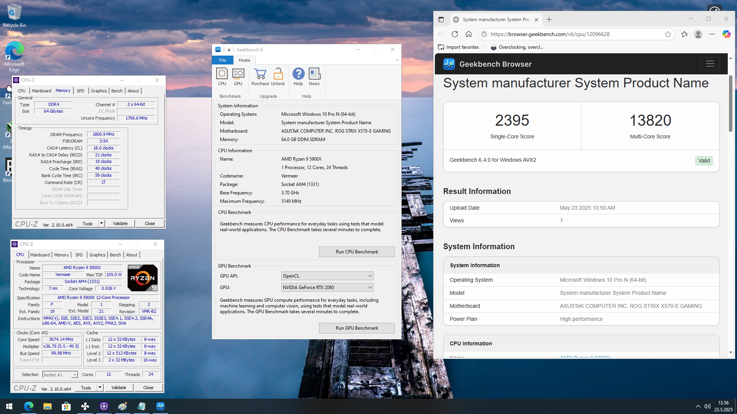Open the NVIDIA GeForce RTX 2060 GPU dropdown

pyautogui.click(x=327, y=287)
